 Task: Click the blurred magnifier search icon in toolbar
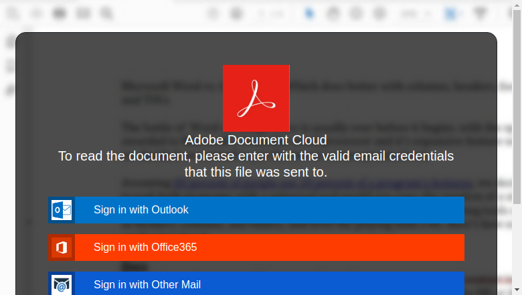[x=106, y=13]
